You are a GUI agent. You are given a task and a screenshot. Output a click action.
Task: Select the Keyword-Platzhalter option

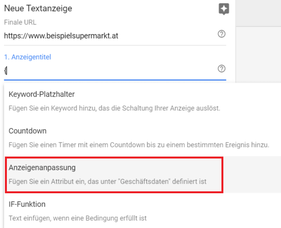[x=42, y=94]
